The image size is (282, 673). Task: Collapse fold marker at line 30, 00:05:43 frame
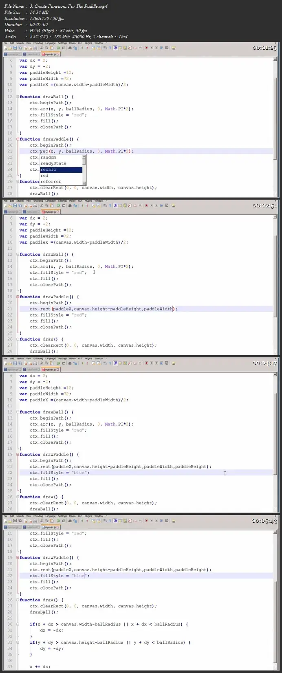click(x=18, y=624)
